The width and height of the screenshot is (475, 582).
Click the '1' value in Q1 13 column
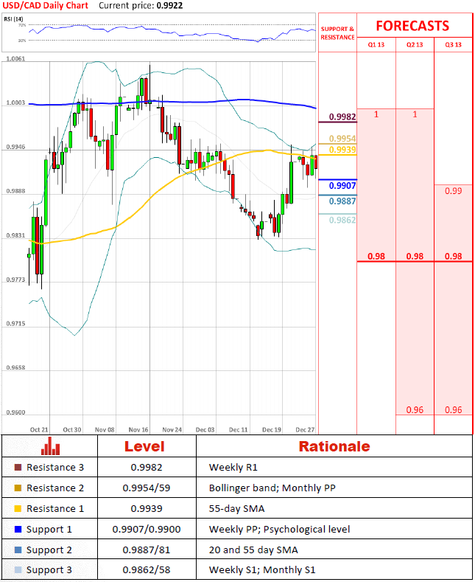pyautogui.click(x=376, y=114)
